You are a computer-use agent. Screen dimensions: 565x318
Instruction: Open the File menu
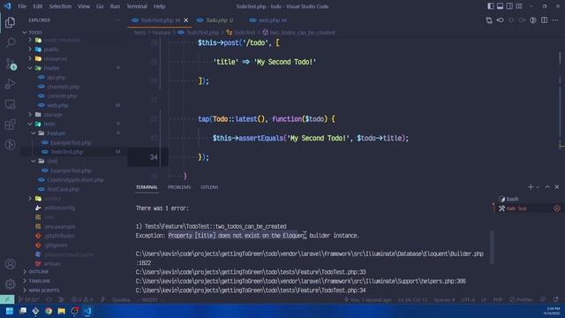click(x=22, y=6)
